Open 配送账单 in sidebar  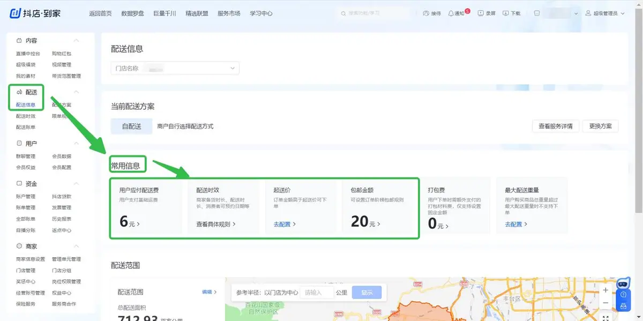coord(26,128)
